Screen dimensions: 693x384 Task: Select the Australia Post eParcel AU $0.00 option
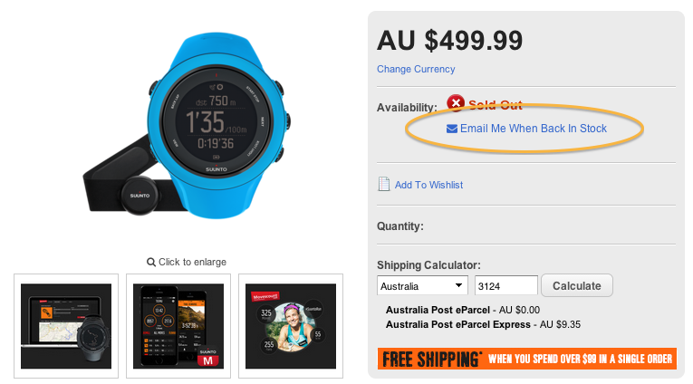pos(463,310)
